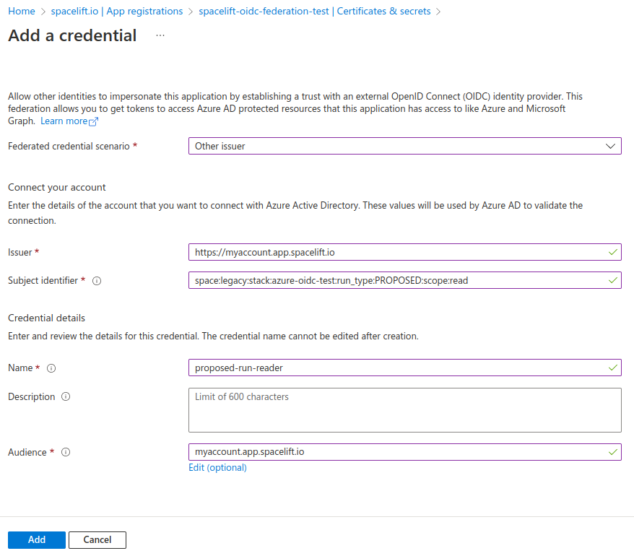This screenshot has width=634, height=556.
Task: Click the Subject identifier text field
Action: coord(397,280)
